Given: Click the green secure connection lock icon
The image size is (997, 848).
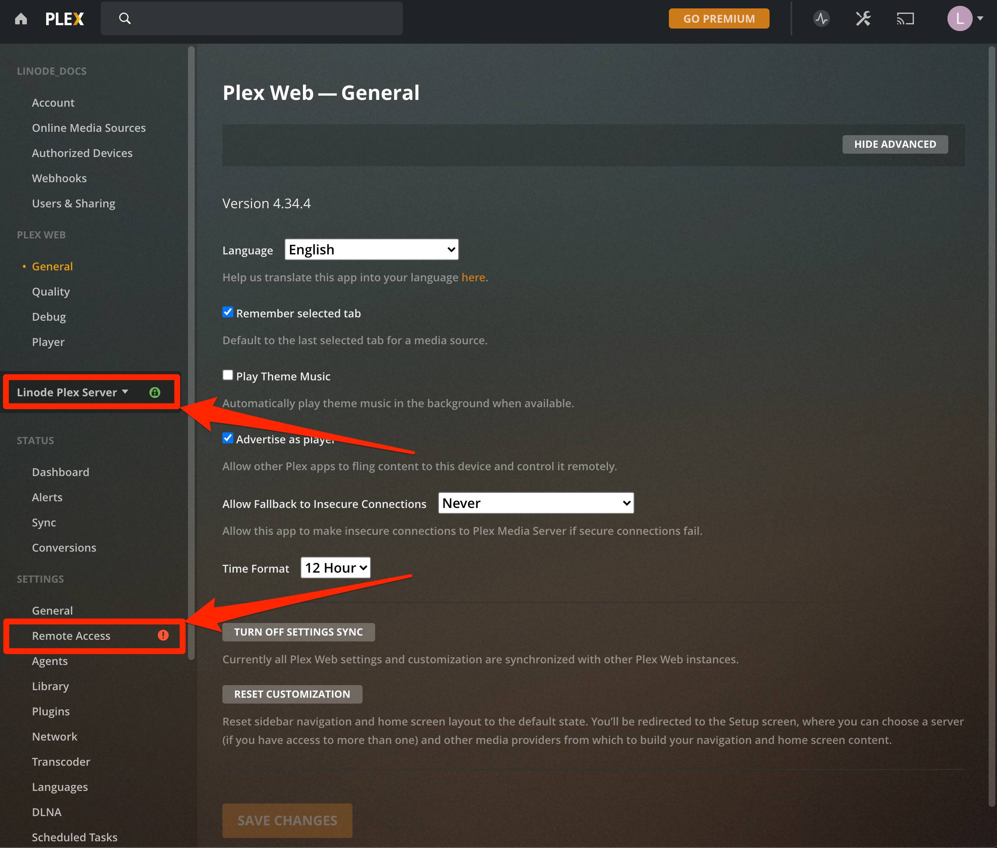Looking at the screenshot, I should pos(155,392).
